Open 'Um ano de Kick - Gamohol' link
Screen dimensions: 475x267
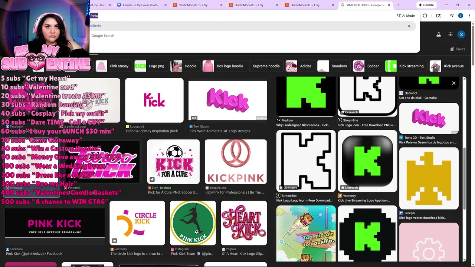[x=418, y=98]
